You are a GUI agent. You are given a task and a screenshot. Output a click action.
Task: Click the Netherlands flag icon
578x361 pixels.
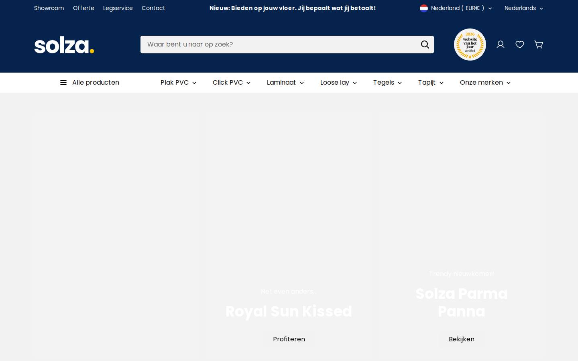(x=424, y=8)
